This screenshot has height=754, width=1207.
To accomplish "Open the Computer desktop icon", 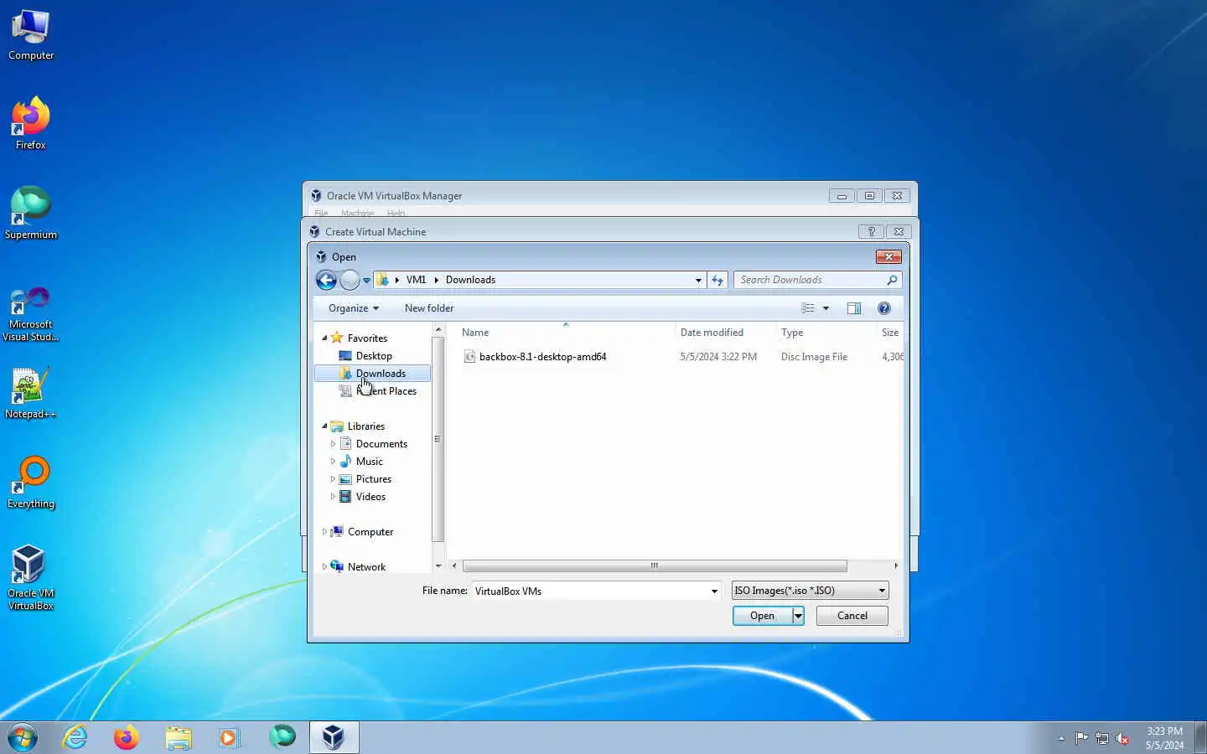I will click(31, 35).
